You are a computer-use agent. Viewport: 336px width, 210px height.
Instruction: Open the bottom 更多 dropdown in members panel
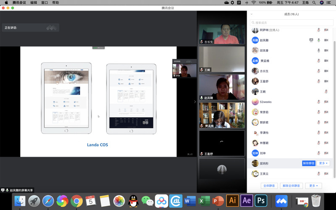coord(313,186)
